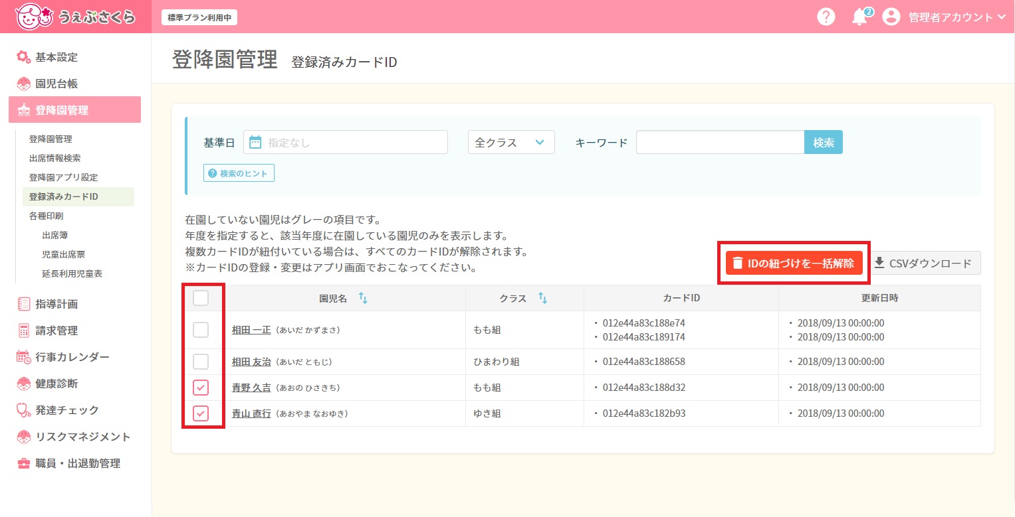
Task: Click the 請求管理 calculator icon
Action: pos(24,331)
